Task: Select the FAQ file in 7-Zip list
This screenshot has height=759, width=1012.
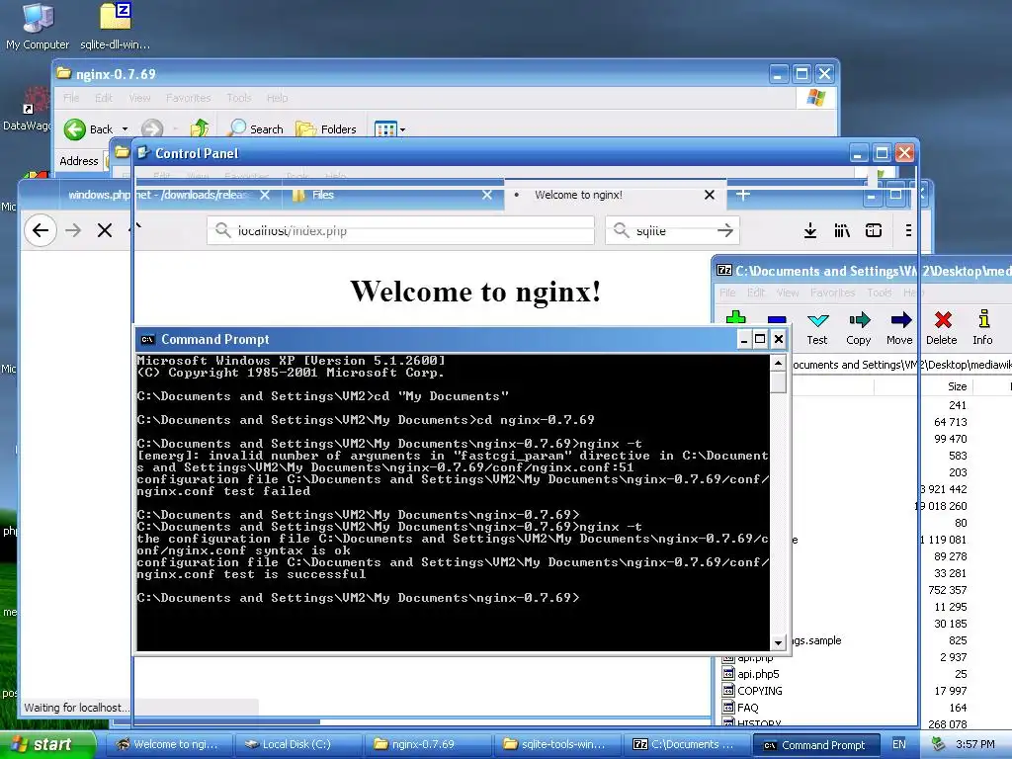Action: click(x=747, y=708)
